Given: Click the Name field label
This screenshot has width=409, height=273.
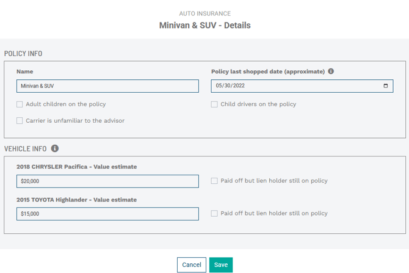Looking at the screenshot, I should 25,71.
